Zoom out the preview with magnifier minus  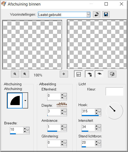point(15,74)
